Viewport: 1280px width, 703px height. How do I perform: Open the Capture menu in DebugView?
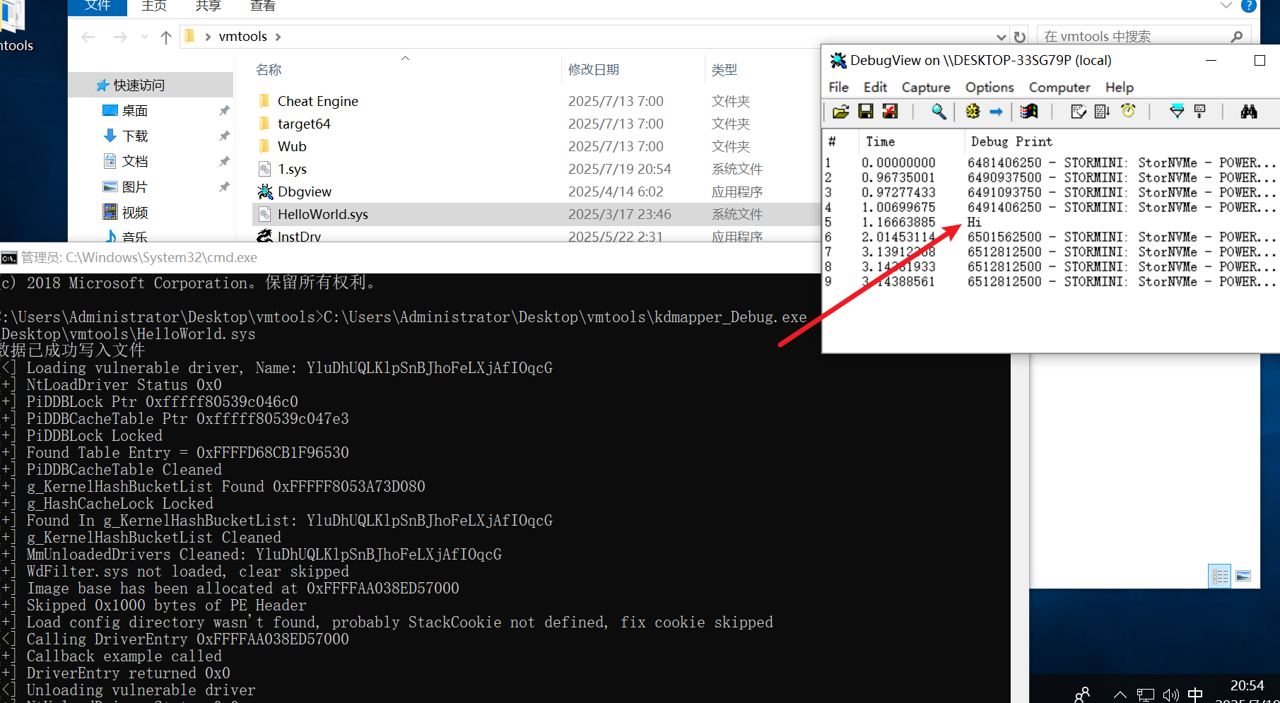[x=925, y=88]
